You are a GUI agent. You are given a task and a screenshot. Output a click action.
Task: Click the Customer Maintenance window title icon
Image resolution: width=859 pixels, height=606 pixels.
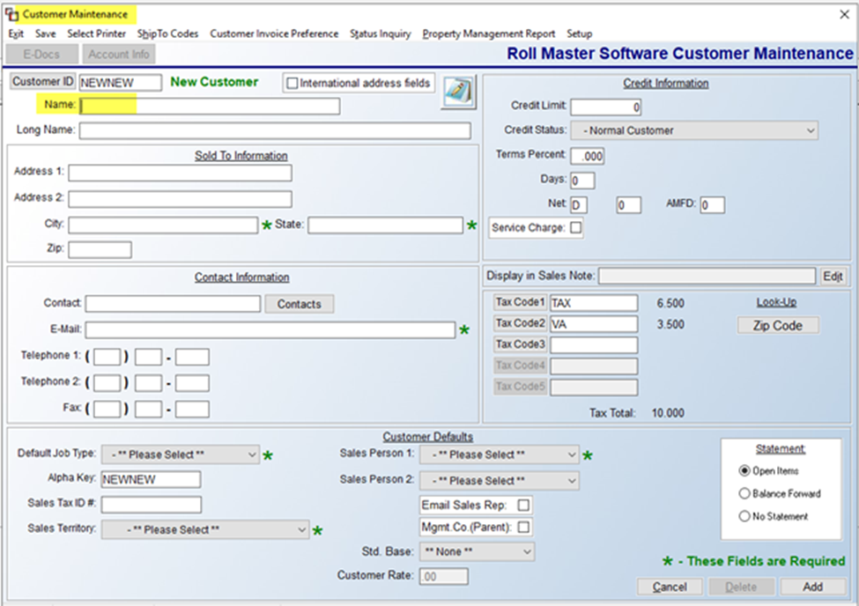tap(11, 14)
